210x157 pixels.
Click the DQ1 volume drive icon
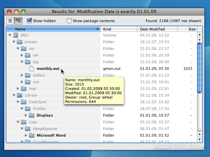point(16,35)
